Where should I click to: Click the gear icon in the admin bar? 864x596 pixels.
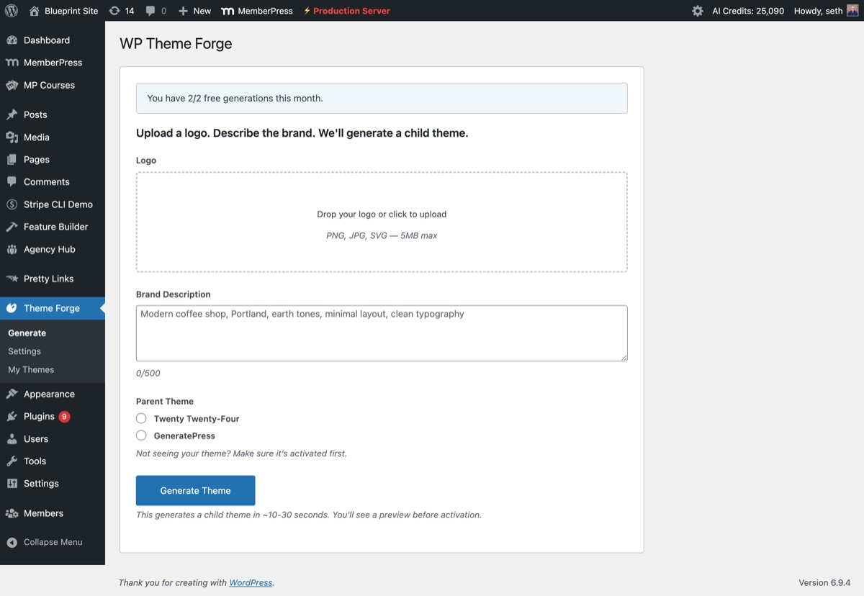[696, 11]
